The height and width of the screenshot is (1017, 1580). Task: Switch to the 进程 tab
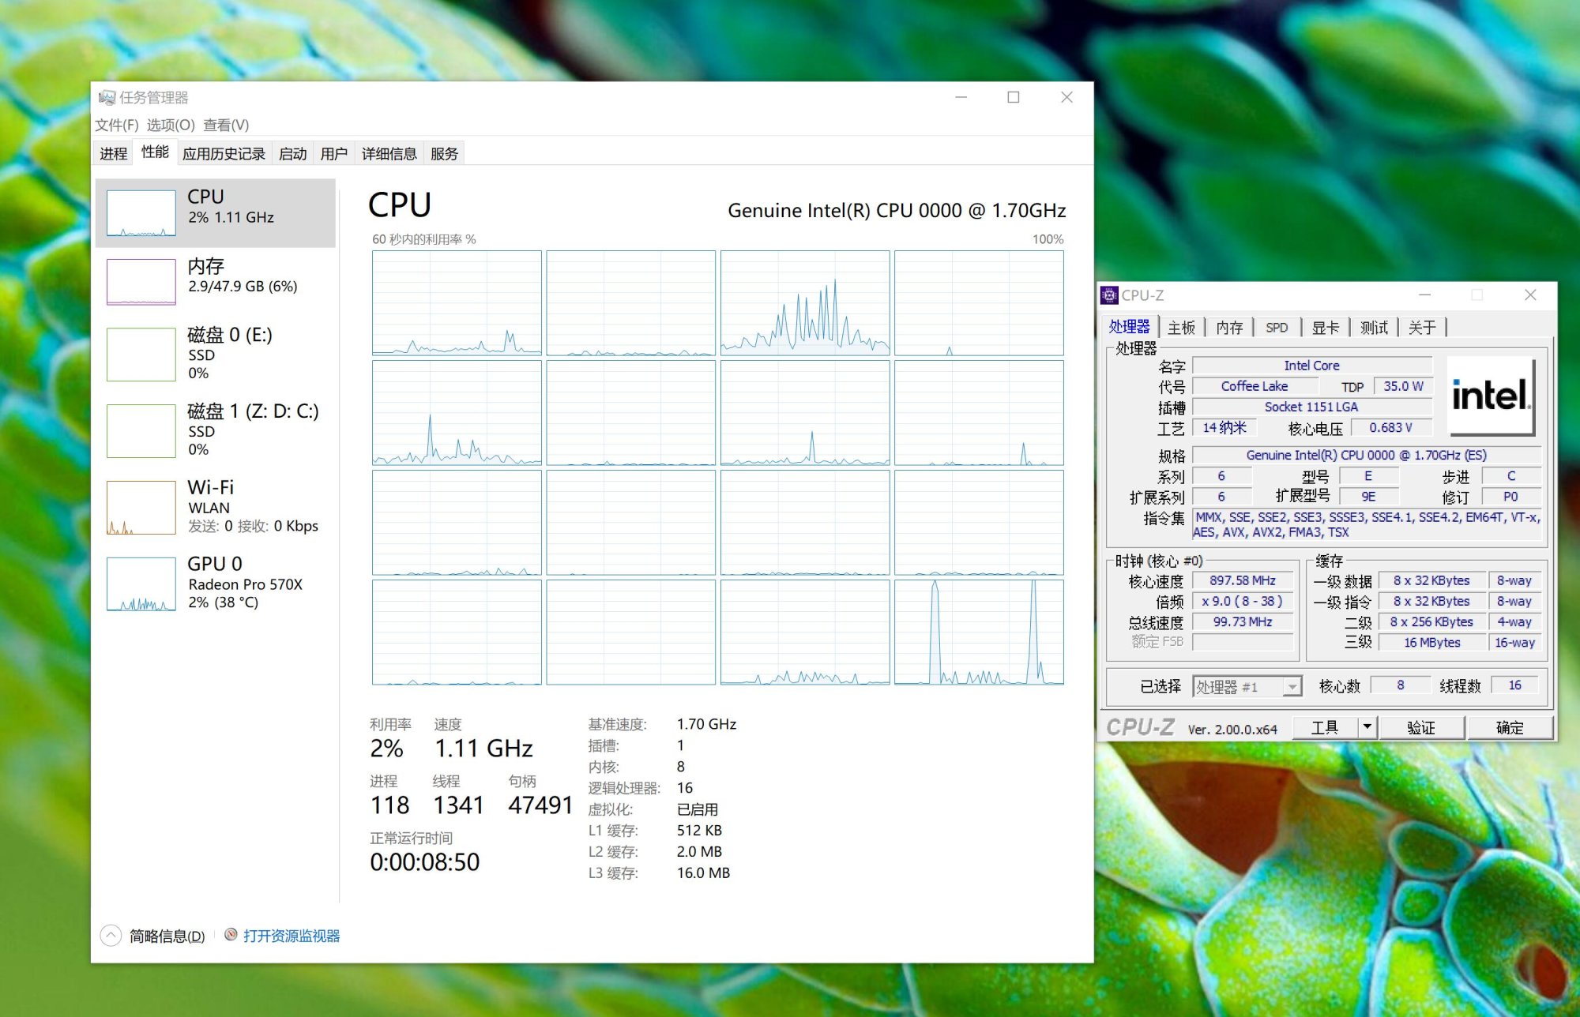click(113, 153)
